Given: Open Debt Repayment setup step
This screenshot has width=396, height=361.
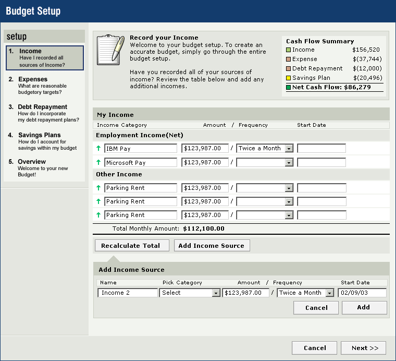Looking at the screenshot, I should pos(42,107).
